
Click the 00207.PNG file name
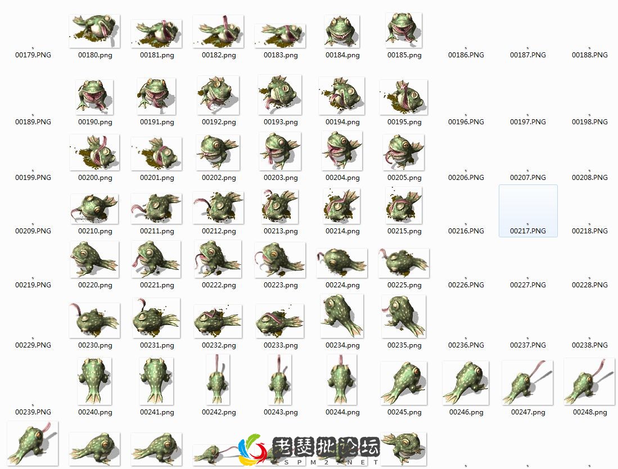527,177
